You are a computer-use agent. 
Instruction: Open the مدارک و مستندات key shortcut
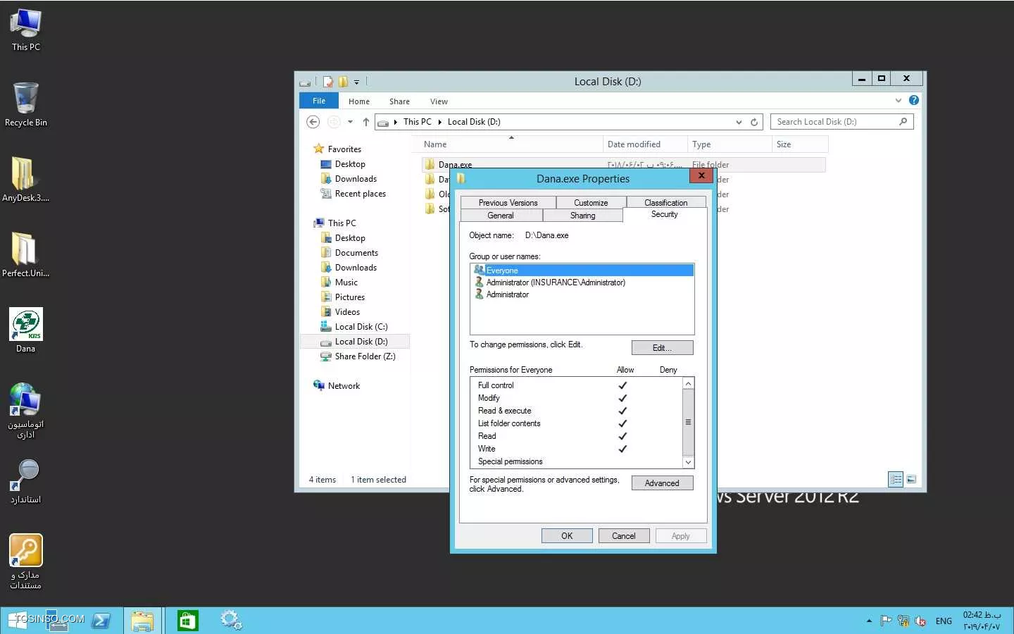[26, 561]
